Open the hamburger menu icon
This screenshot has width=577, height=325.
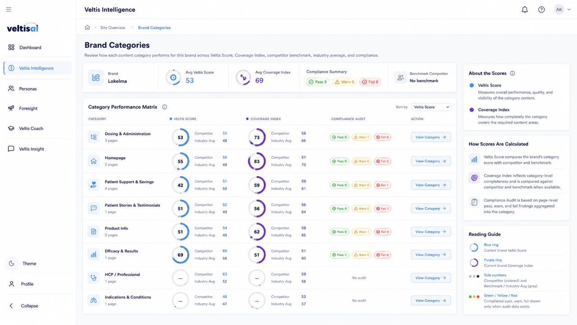pyautogui.click(x=9, y=9)
